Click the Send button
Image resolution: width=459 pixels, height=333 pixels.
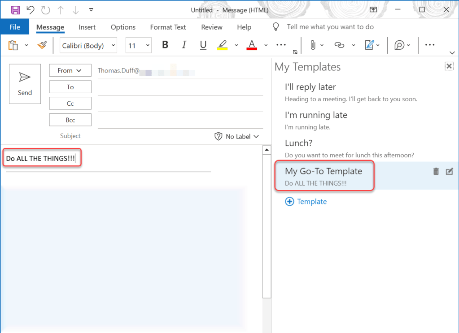click(x=25, y=84)
